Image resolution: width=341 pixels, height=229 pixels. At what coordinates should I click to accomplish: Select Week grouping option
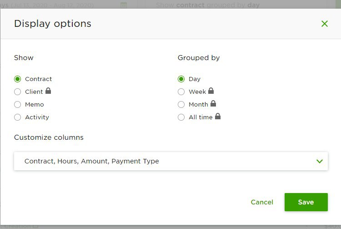pos(181,92)
